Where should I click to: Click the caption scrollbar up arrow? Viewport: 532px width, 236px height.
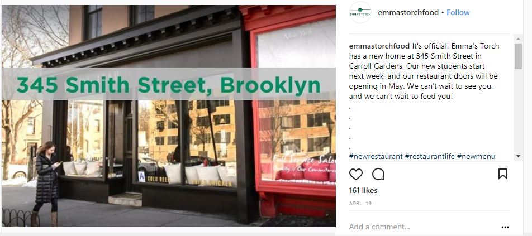[518, 39]
